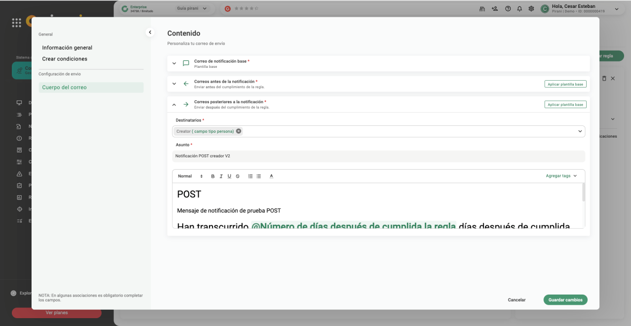
Task: Select Cuerpo del correo in the sidebar
Action: click(x=64, y=88)
